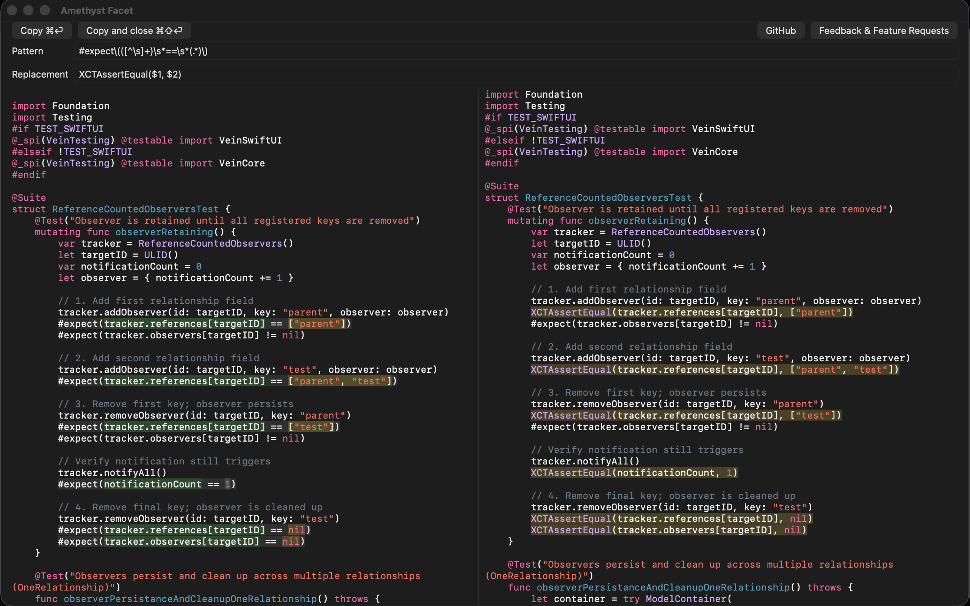Click 'let targetID = ULID()' in right pane
The height and width of the screenshot is (606, 970).
[x=591, y=243]
